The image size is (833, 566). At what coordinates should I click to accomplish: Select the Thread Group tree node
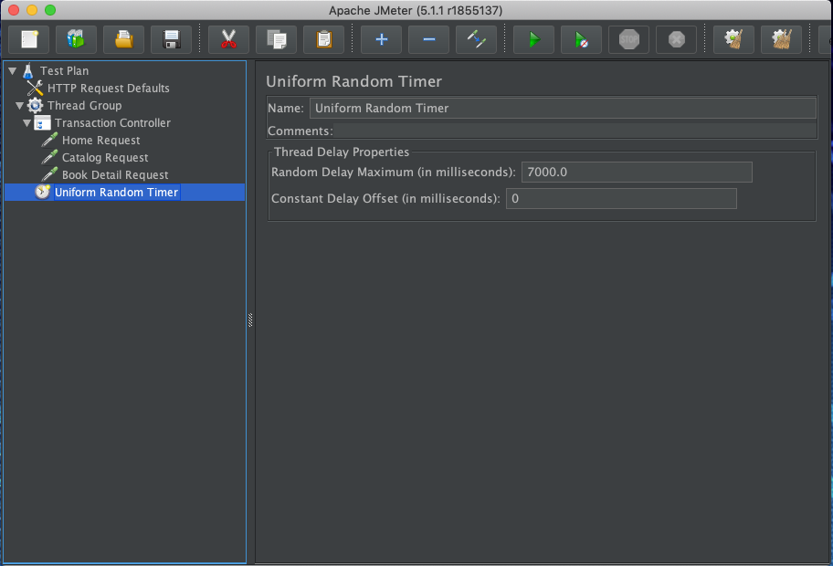click(84, 106)
